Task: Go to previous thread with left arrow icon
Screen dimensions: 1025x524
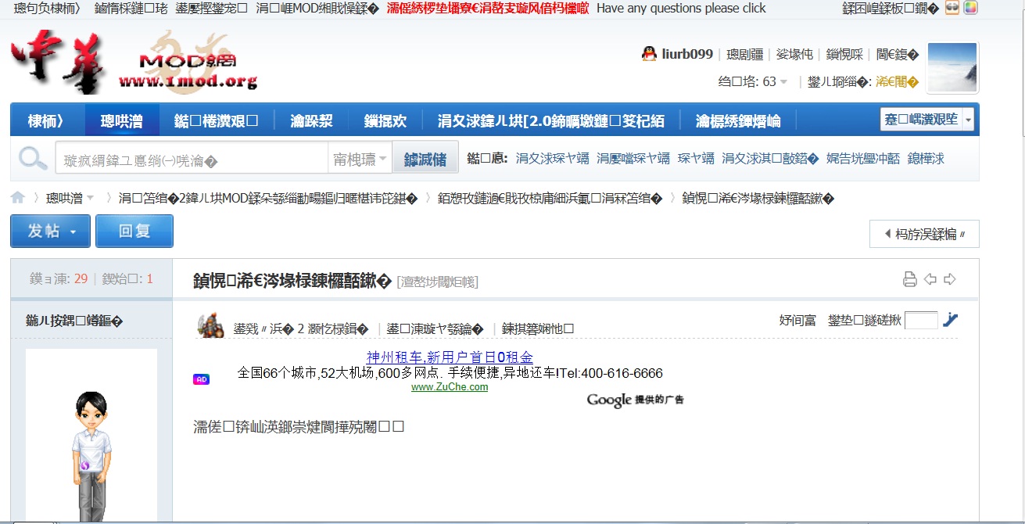Action: point(930,279)
